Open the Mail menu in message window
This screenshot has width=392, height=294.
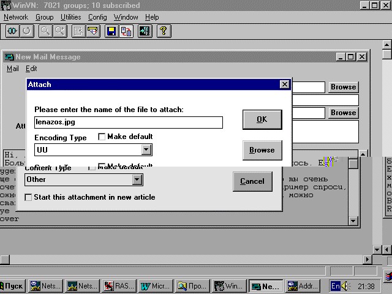12,69
